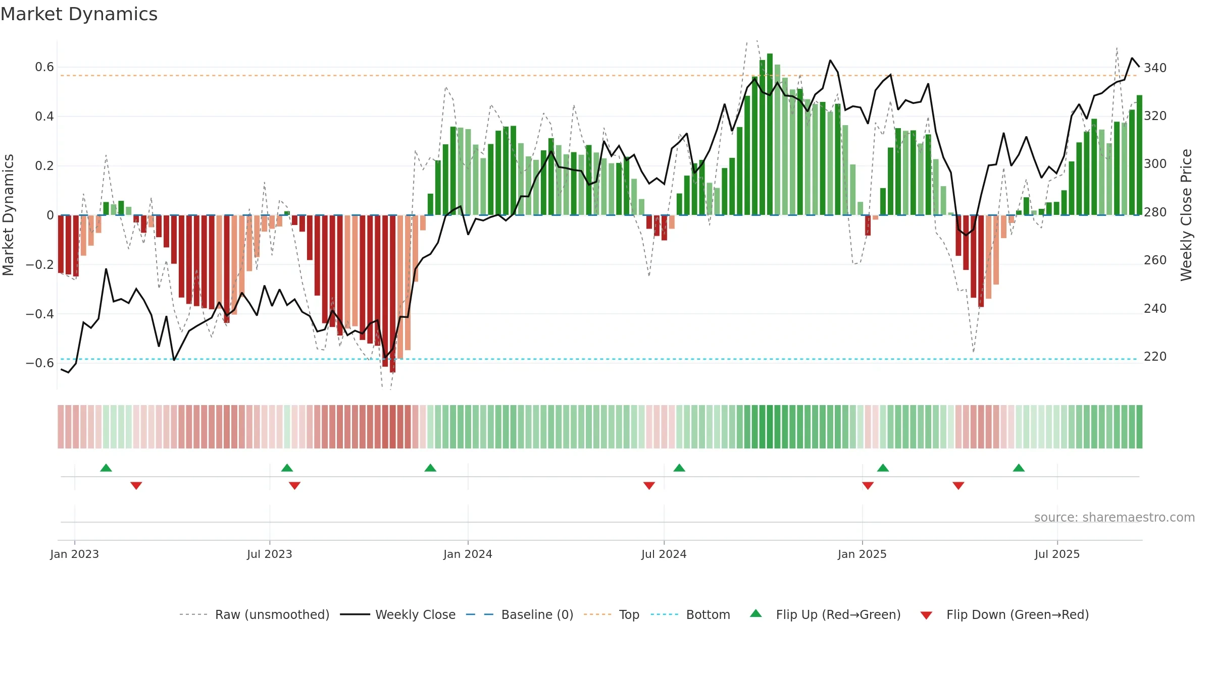Screen dimensions: 1212x681
Task: Click the darkest green cell in the heat strip
Action: (770, 427)
